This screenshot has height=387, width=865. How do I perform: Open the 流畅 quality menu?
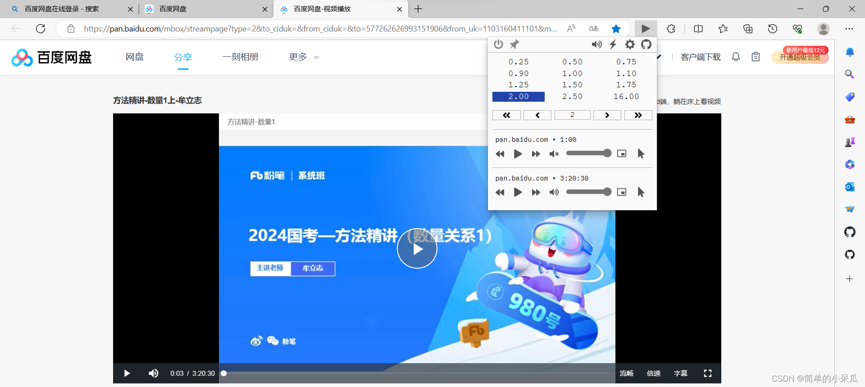pyautogui.click(x=626, y=373)
